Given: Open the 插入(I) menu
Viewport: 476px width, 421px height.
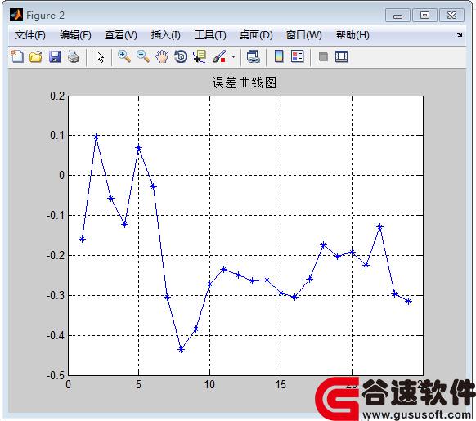Looking at the screenshot, I should [x=166, y=35].
